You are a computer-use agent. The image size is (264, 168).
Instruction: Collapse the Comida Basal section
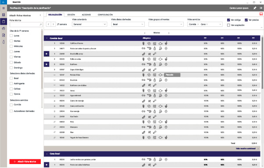[47, 38]
